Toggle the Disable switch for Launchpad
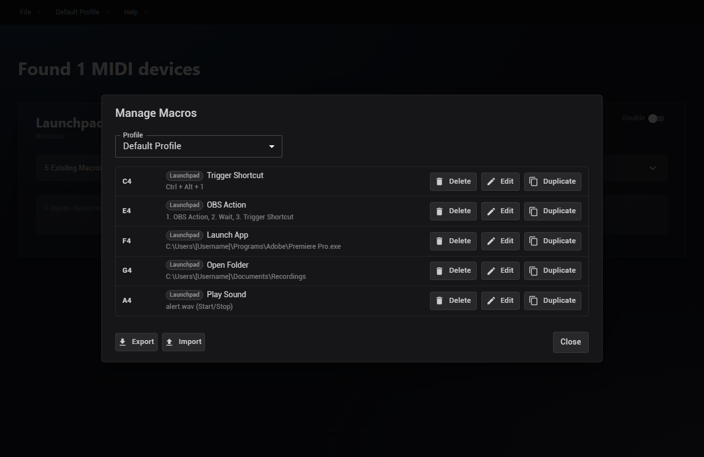This screenshot has width=704, height=457. (x=656, y=118)
